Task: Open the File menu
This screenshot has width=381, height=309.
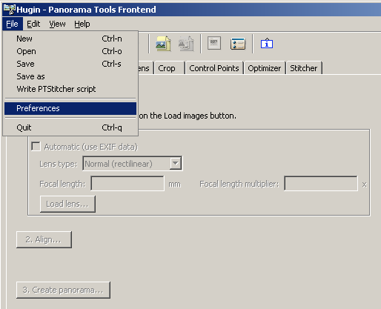Action: point(13,24)
